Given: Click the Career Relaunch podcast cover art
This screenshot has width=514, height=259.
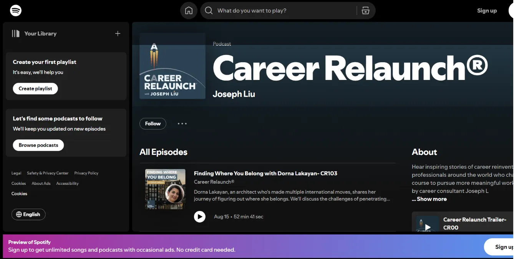Looking at the screenshot, I should click(172, 66).
